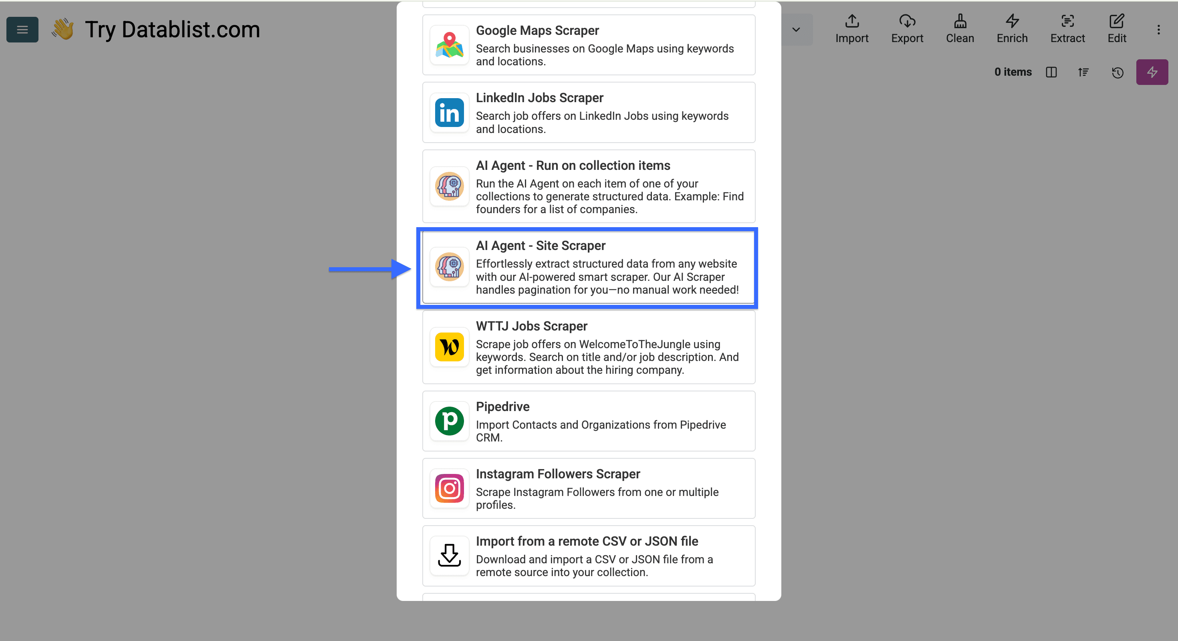Click the purple lightning action button
This screenshot has width=1178, height=641.
pos(1152,72)
